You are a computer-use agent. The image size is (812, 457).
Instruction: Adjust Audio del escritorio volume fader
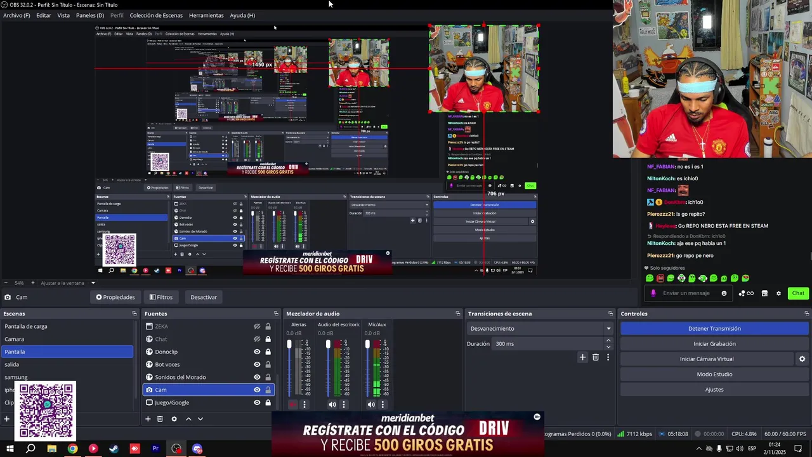tap(328, 344)
